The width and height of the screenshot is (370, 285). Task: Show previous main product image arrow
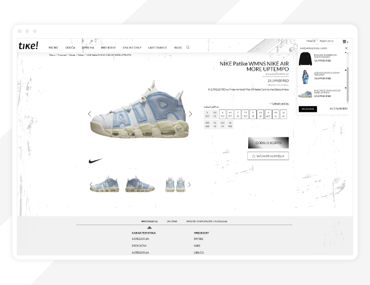tap(89, 114)
